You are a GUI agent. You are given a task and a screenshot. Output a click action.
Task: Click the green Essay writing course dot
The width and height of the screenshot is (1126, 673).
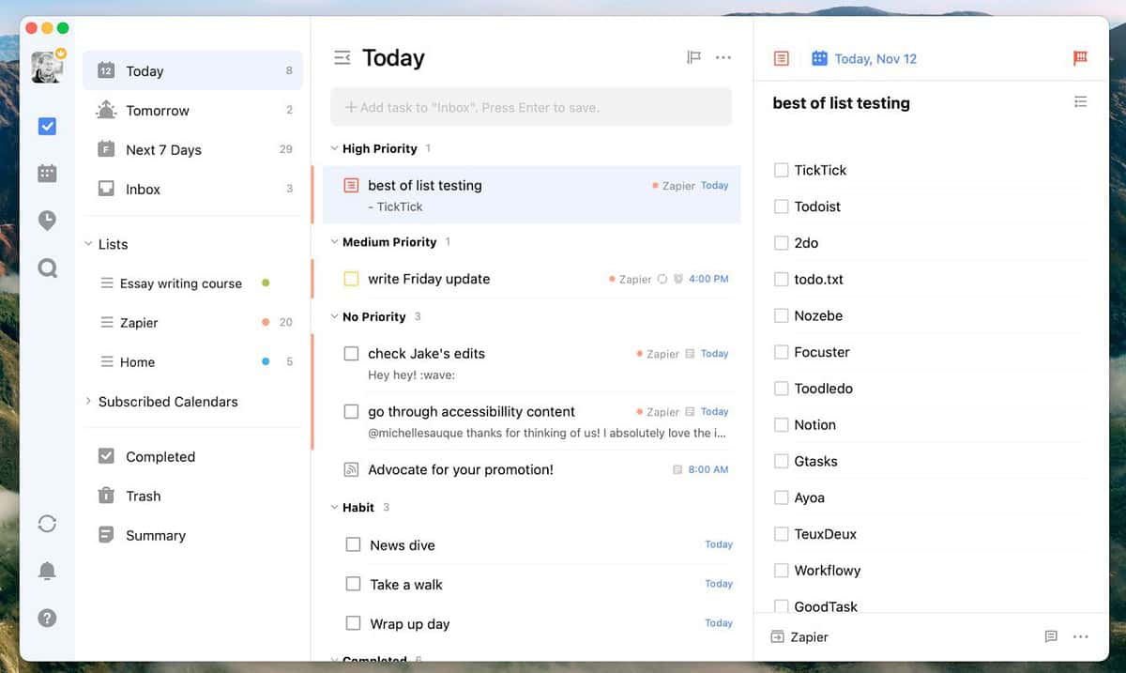(x=266, y=283)
